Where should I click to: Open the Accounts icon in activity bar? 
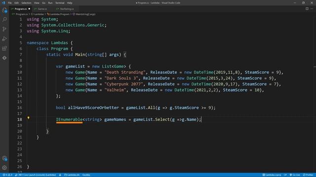pos(4,158)
